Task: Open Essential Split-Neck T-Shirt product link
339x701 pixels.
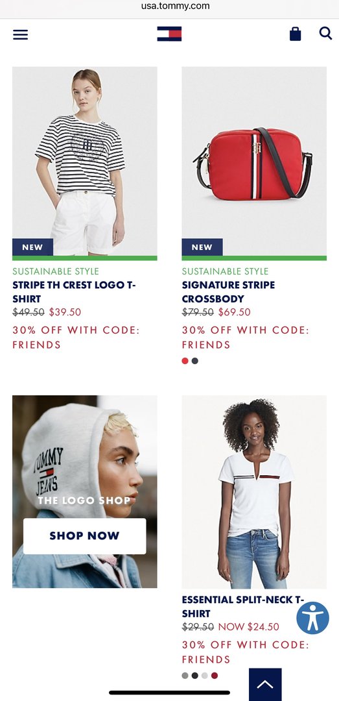Action: click(243, 606)
